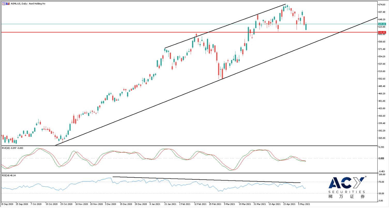Click the 519.80 price axis value
Viewport: 389px width, 208px height.
pyautogui.click(x=382, y=71)
